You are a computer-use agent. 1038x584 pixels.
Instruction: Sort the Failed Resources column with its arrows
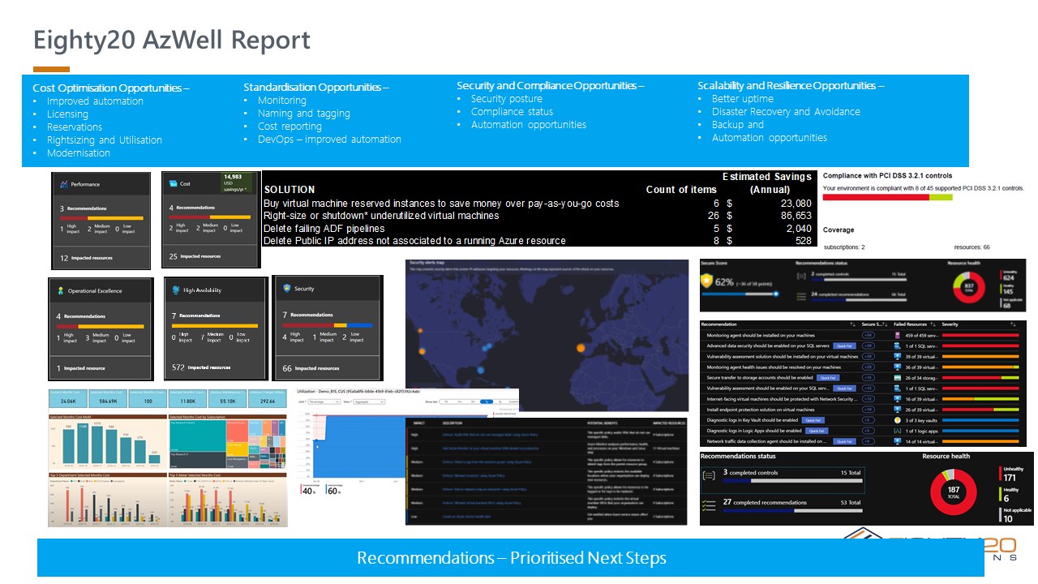[x=933, y=324]
